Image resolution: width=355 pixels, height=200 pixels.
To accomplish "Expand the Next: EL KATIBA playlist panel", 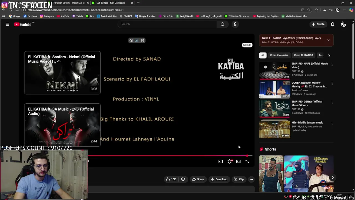I will coord(328,40).
